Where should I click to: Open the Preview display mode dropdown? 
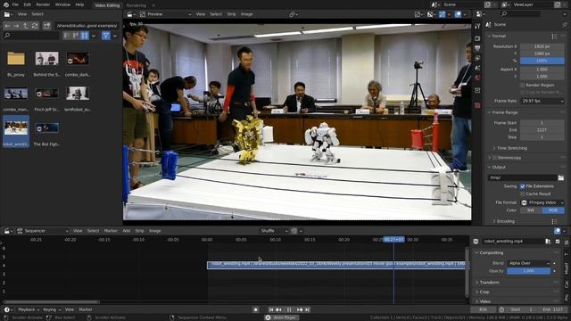coord(166,14)
